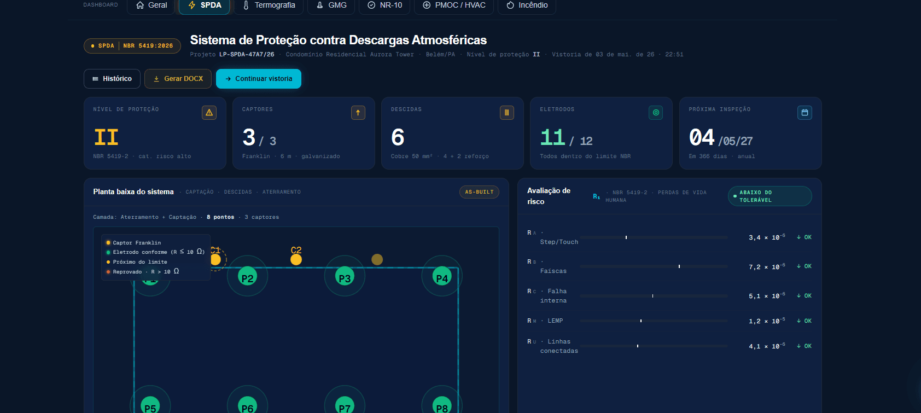The image size is (921, 413).
Task: Click the ABAIXO DO TOLERÁVEL status badge
Action: coord(770,196)
